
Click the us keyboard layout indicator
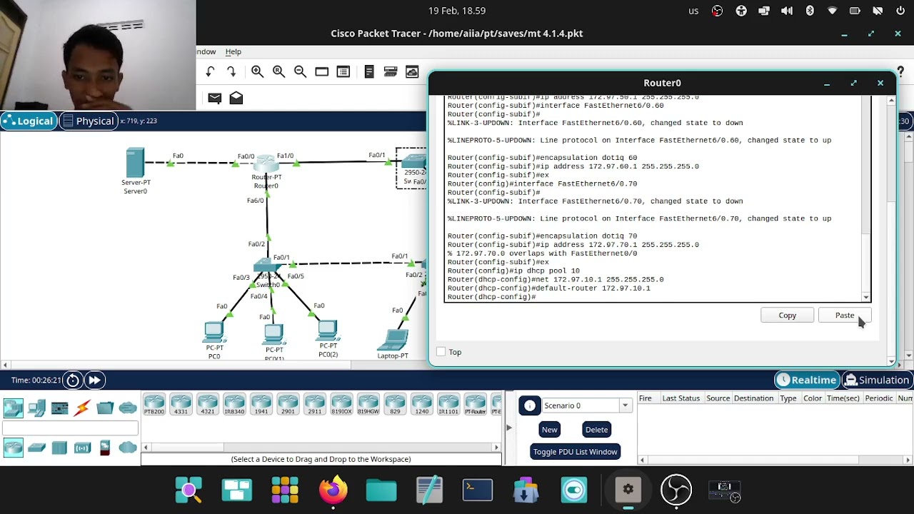(x=693, y=11)
